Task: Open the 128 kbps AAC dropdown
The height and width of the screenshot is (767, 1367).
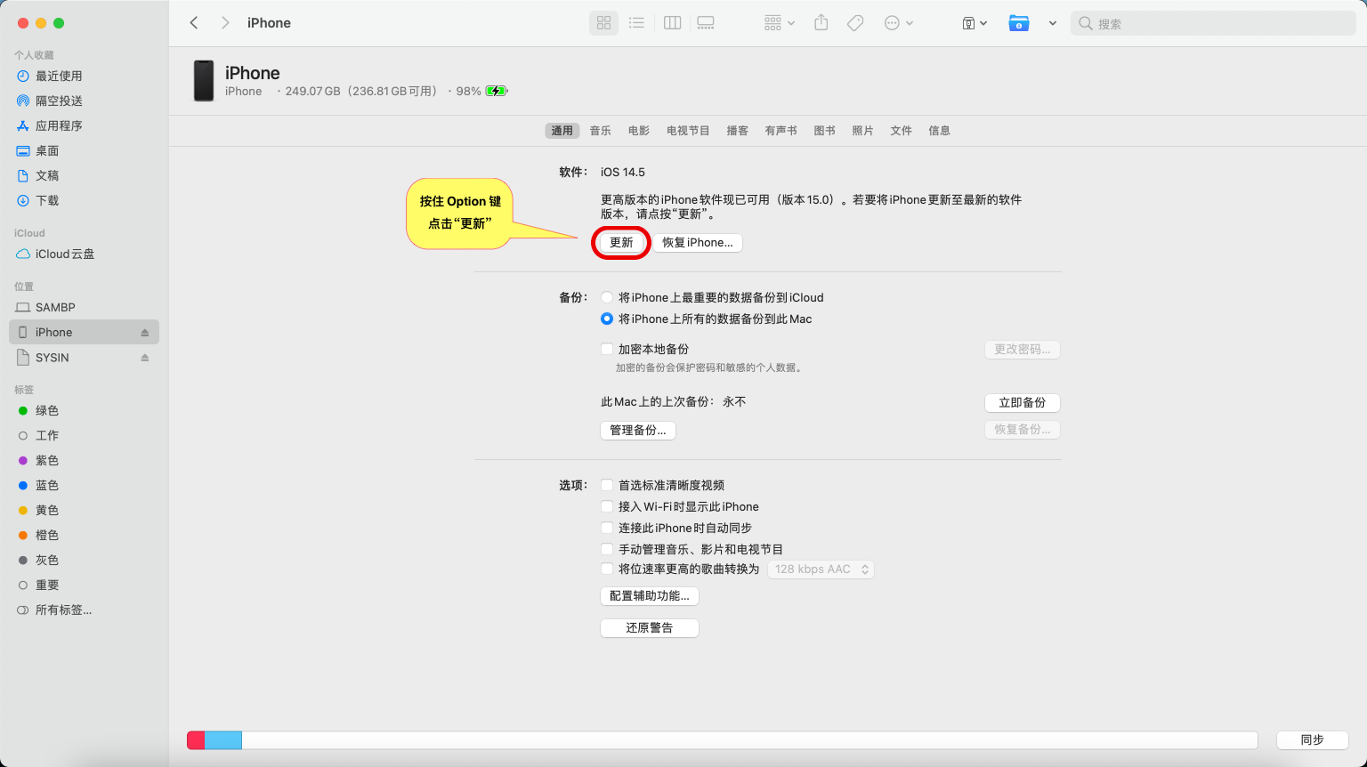Action: (821, 569)
